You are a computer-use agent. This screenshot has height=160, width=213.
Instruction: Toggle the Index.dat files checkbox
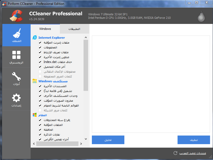[x=40, y=62]
